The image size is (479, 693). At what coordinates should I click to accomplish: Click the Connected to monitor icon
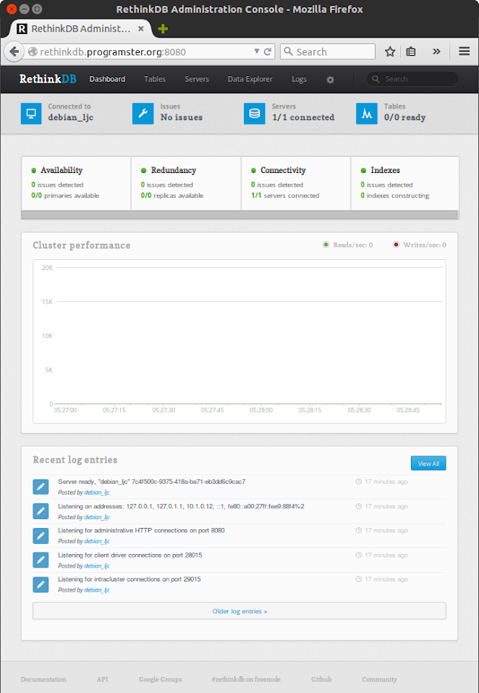(31, 113)
